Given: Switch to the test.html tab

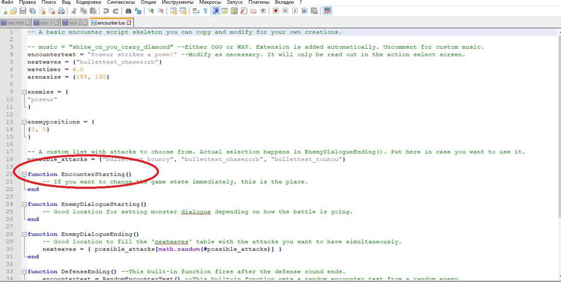Looking at the screenshot, I should [x=16, y=23].
